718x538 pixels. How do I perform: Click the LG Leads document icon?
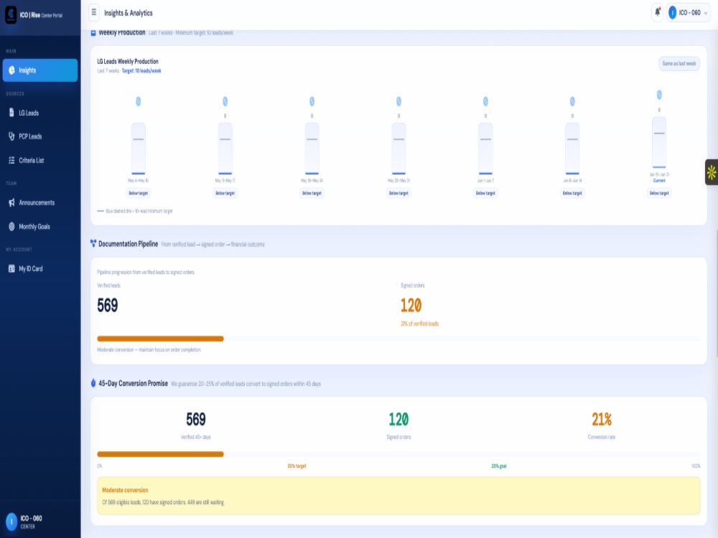pyautogui.click(x=12, y=113)
